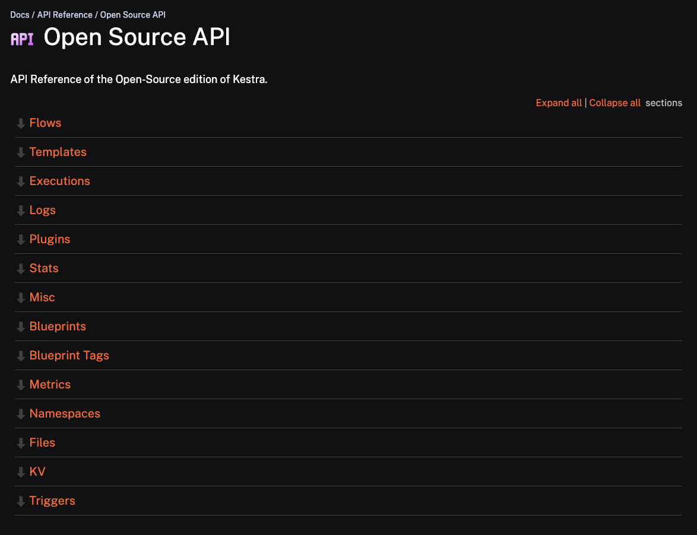This screenshot has width=697, height=535.
Task: Click the arrow icon beside Flows
Action: 20,123
